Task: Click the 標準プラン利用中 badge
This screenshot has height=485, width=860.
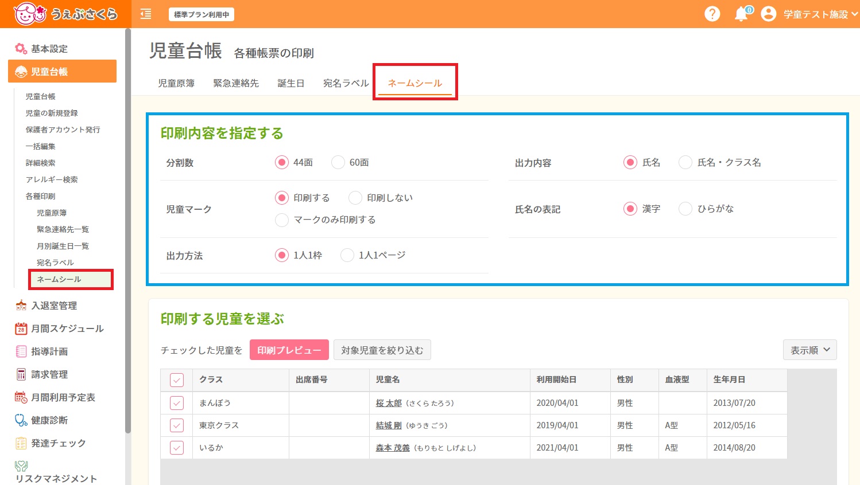Action: pyautogui.click(x=202, y=14)
